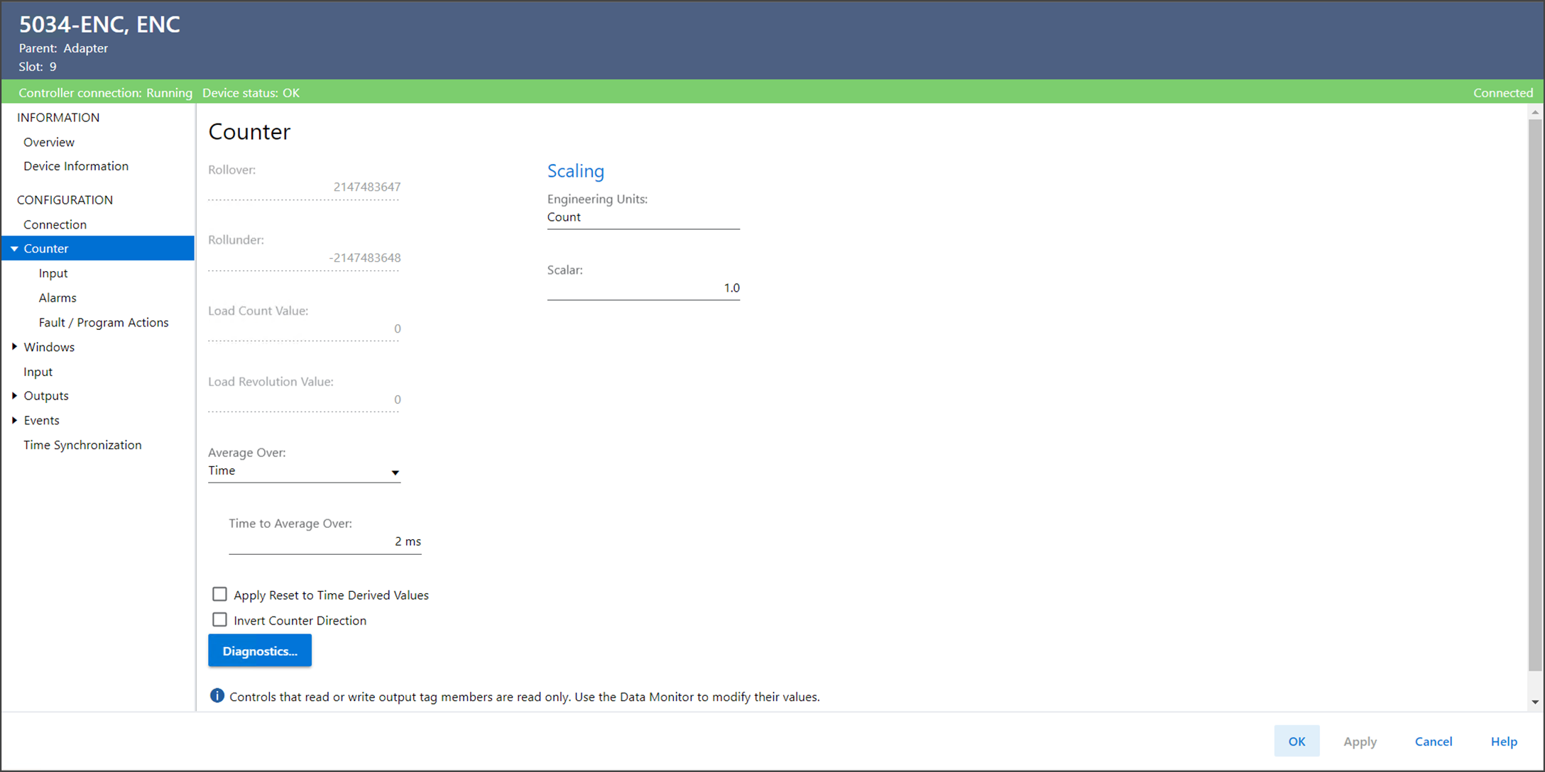Image resolution: width=1545 pixels, height=772 pixels.
Task: Select Connection under Configuration
Action: point(55,224)
